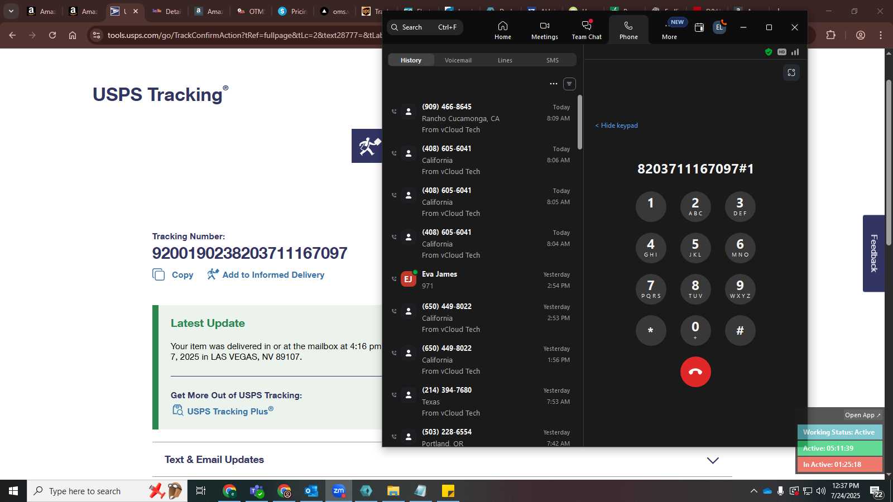893x502 pixels.
Task: Select (214) 394-7680 Texas call
Action: 481,402
